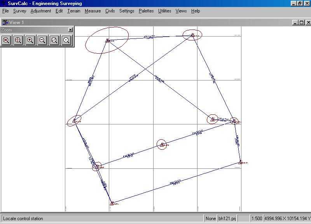Viewport: 311px width, 224px height.
Task: Click the 'bh121.prj' project name field
Action: coord(227,219)
